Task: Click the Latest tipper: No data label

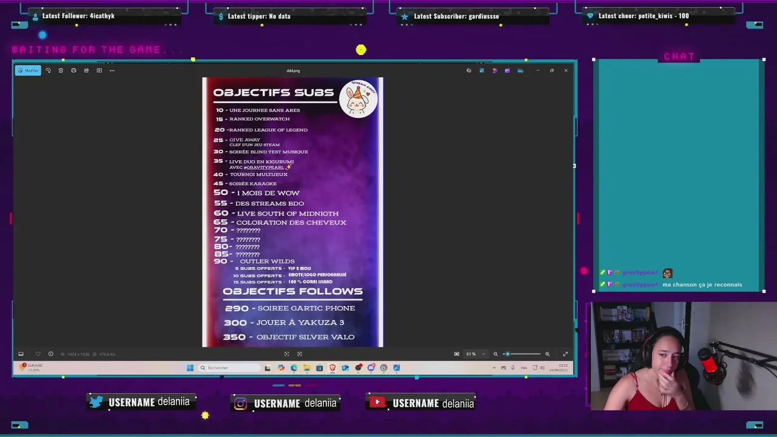Action: click(259, 16)
